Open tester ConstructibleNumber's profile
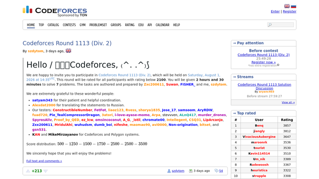 tap(72, 110)
